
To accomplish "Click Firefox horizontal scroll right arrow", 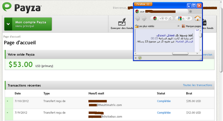I will 197,54.
